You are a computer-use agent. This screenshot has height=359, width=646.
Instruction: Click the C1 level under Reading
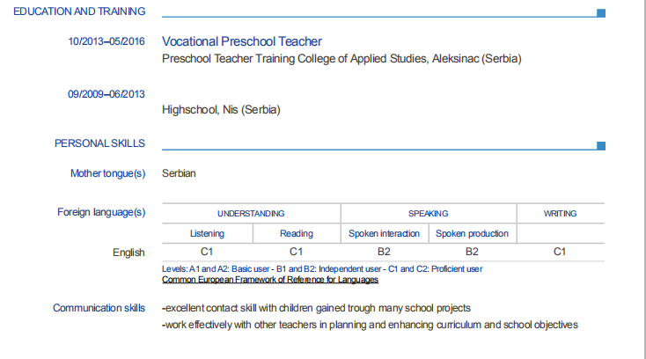click(x=297, y=253)
